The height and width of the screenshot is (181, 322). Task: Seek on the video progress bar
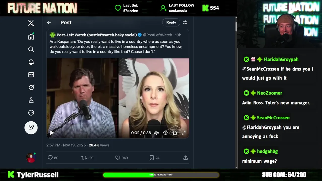[118, 125]
